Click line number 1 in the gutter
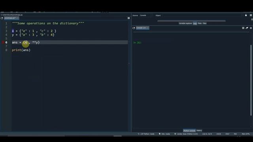The height and width of the screenshot is (142, 253). point(6,23)
